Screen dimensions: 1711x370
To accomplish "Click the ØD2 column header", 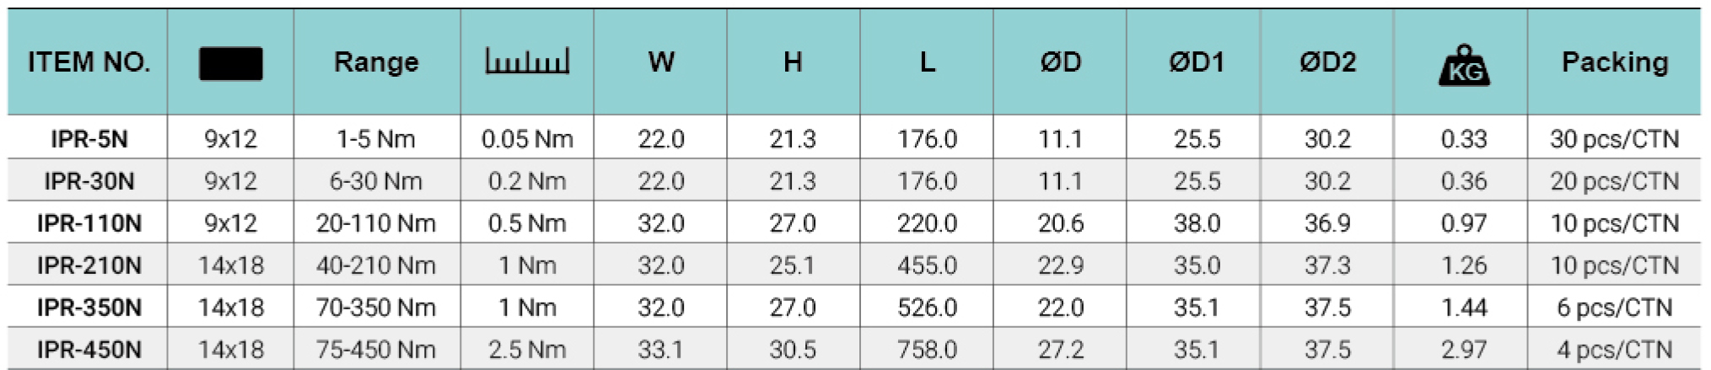I will tap(1328, 62).
